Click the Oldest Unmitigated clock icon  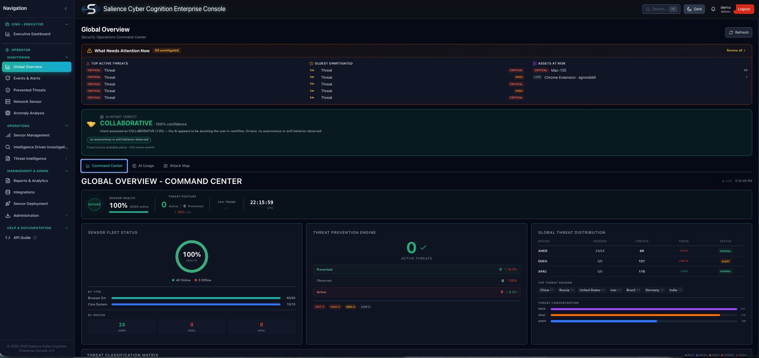pos(311,63)
